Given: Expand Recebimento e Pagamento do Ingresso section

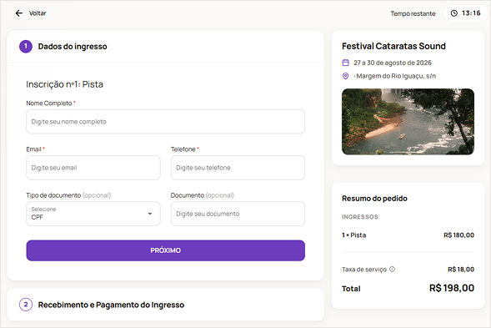Looking at the screenshot, I should (165, 305).
